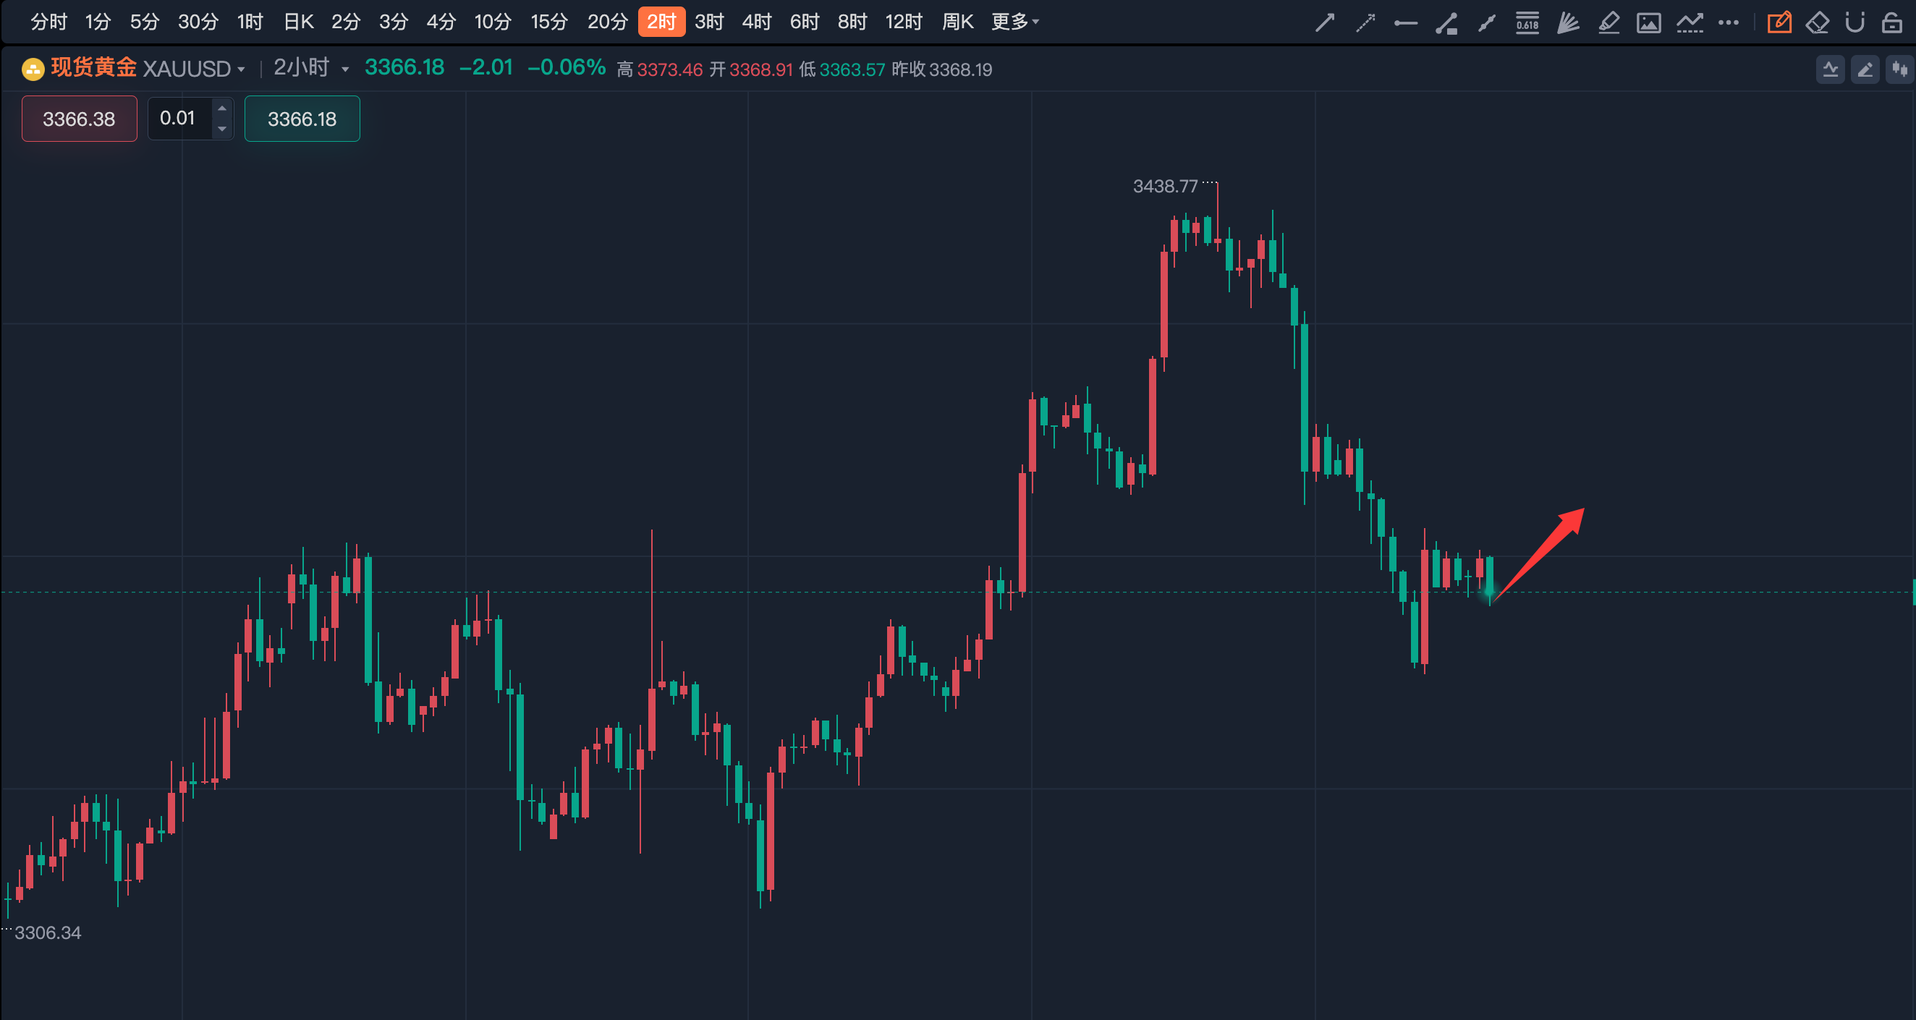Switch to the 日K timeframe tab

point(298,22)
